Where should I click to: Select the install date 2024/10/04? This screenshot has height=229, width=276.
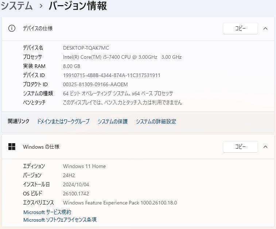[76, 184]
